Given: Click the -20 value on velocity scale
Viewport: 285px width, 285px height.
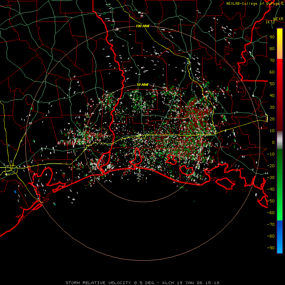Looking at the screenshot, I should point(271,166).
